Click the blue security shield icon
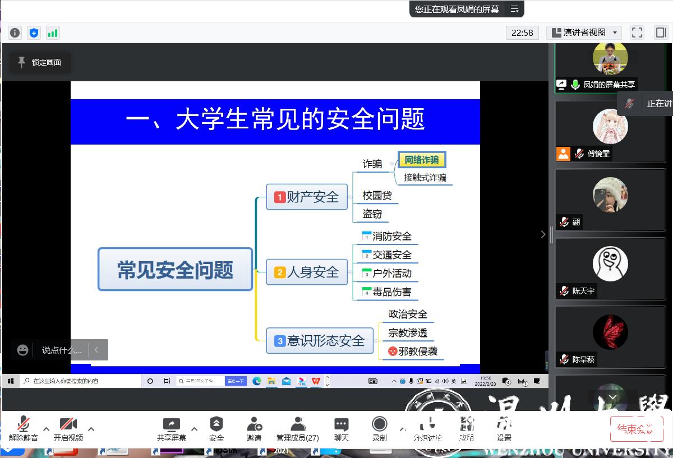Image resolution: width=673 pixels, height=458 pixels. tap(34, 33)
